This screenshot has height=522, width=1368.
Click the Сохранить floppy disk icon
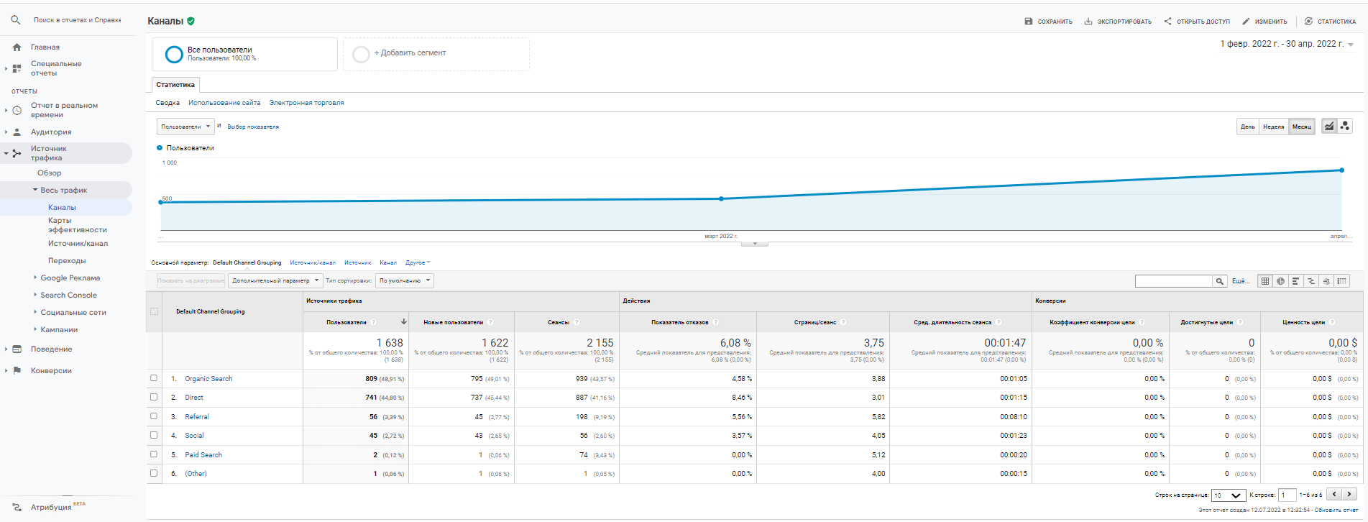(x=1029, y=22)
